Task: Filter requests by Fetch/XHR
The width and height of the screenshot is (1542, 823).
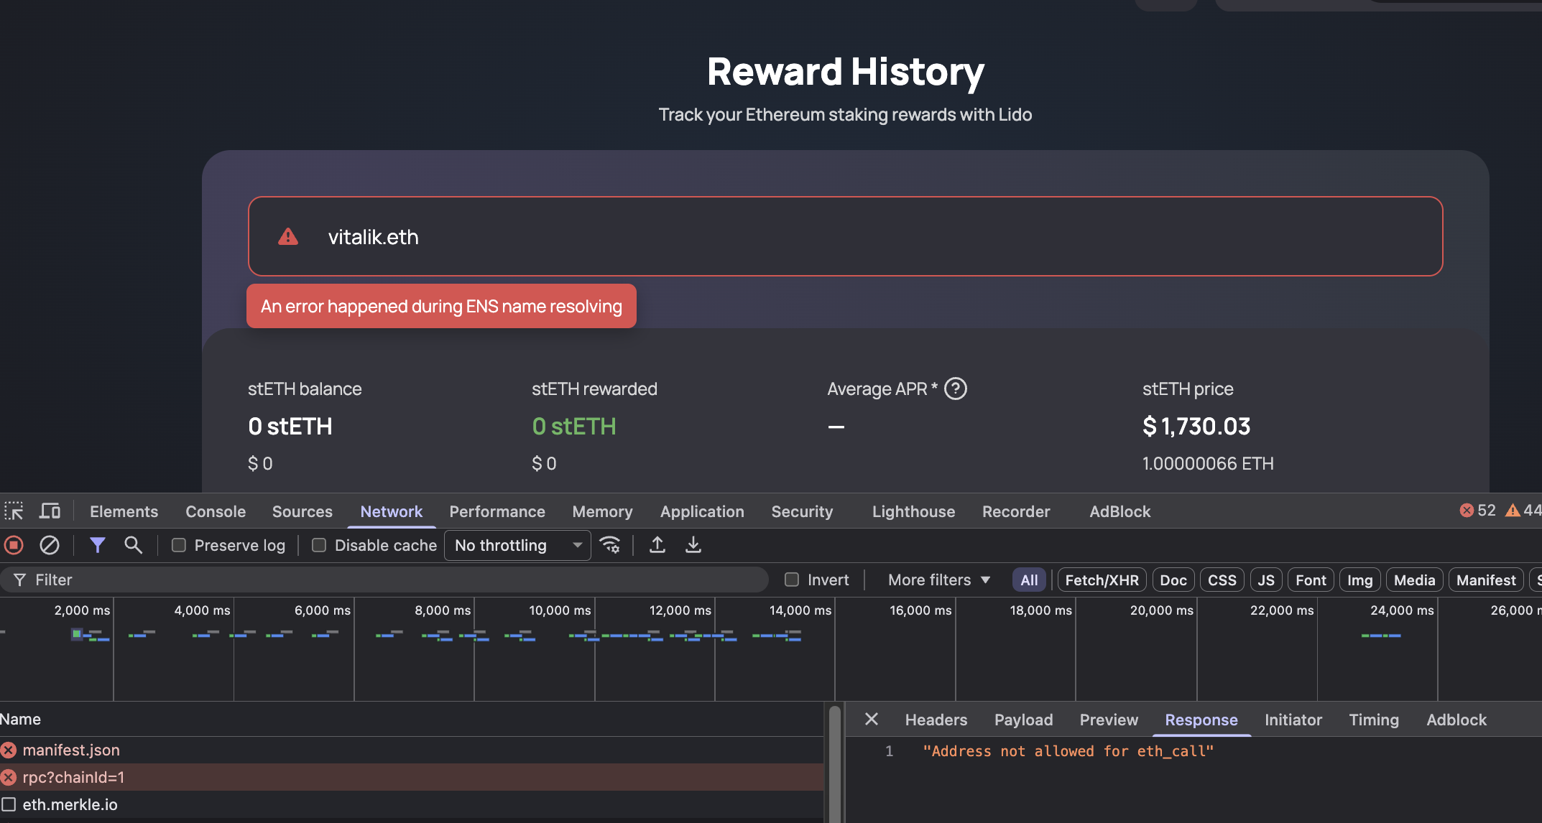Action: (1102, 580)
